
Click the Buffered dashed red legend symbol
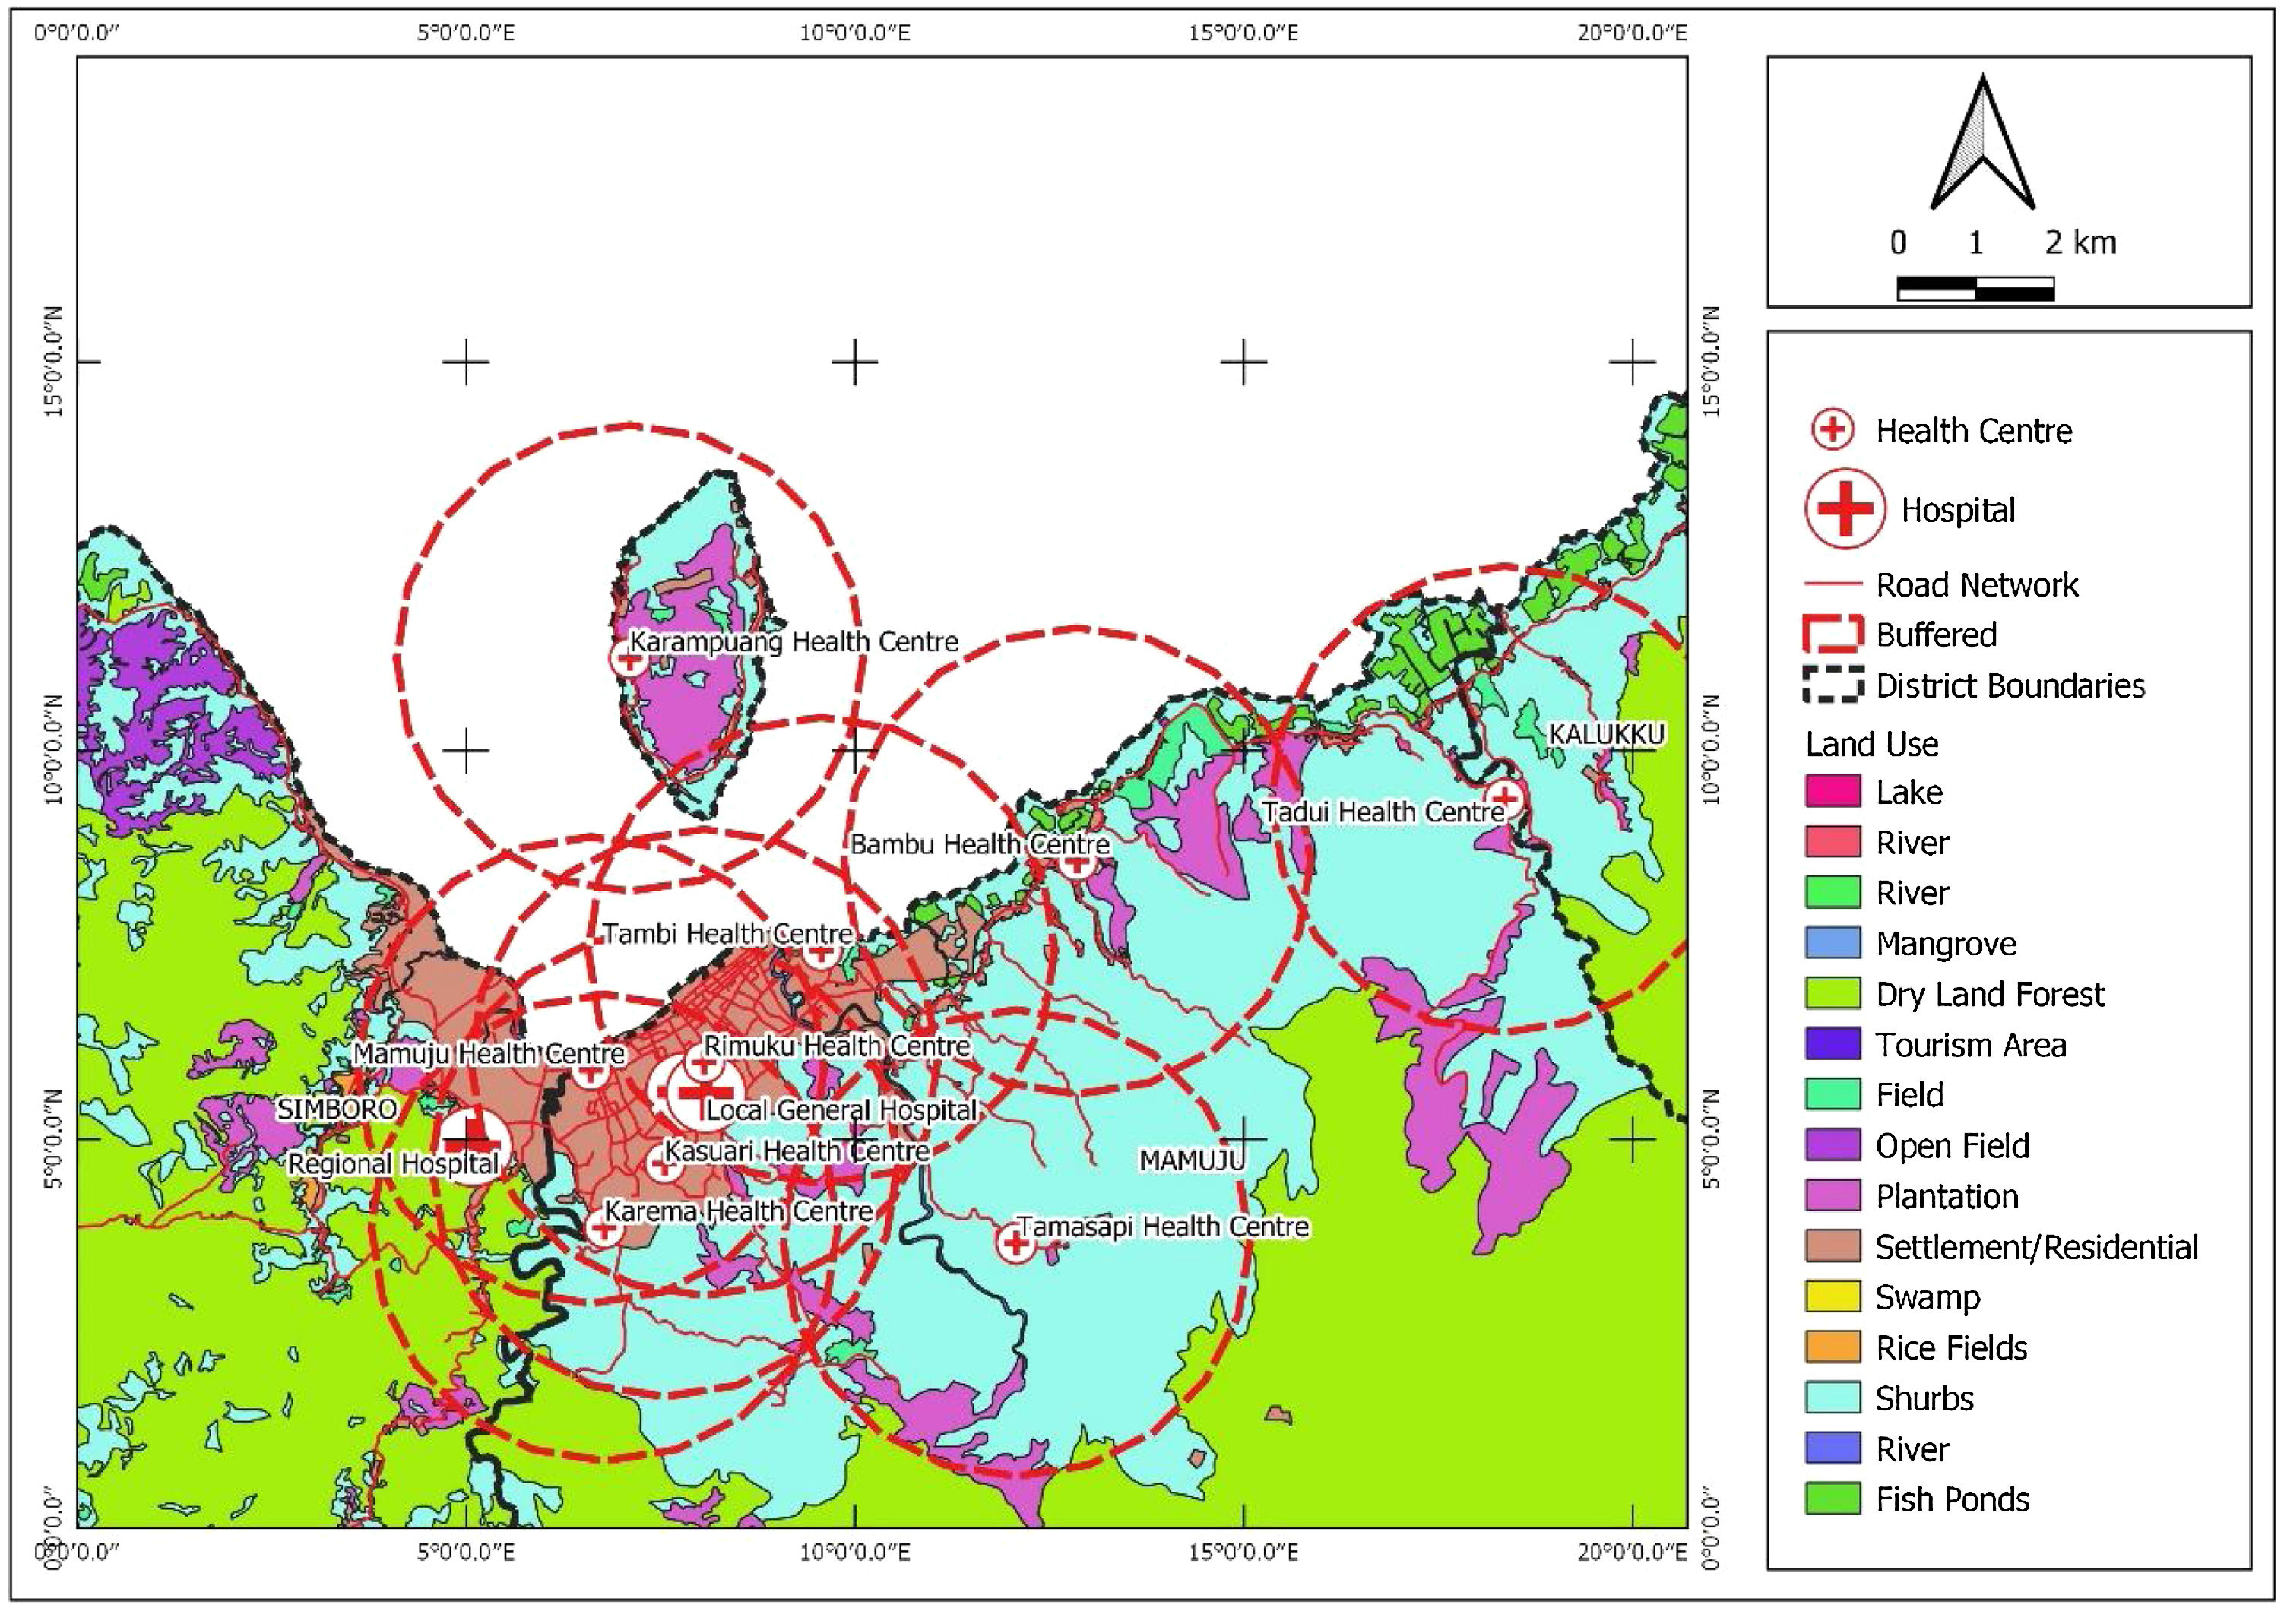pyautogui.click(x=1833, y=635)
